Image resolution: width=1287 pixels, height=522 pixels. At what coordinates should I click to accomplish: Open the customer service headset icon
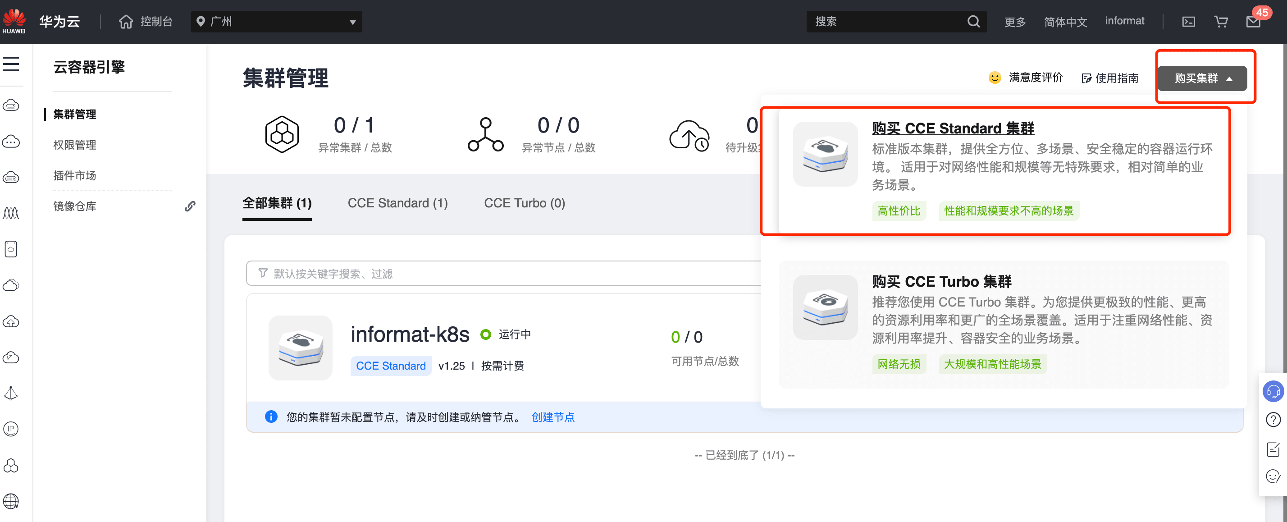[x=1273, y=391]
